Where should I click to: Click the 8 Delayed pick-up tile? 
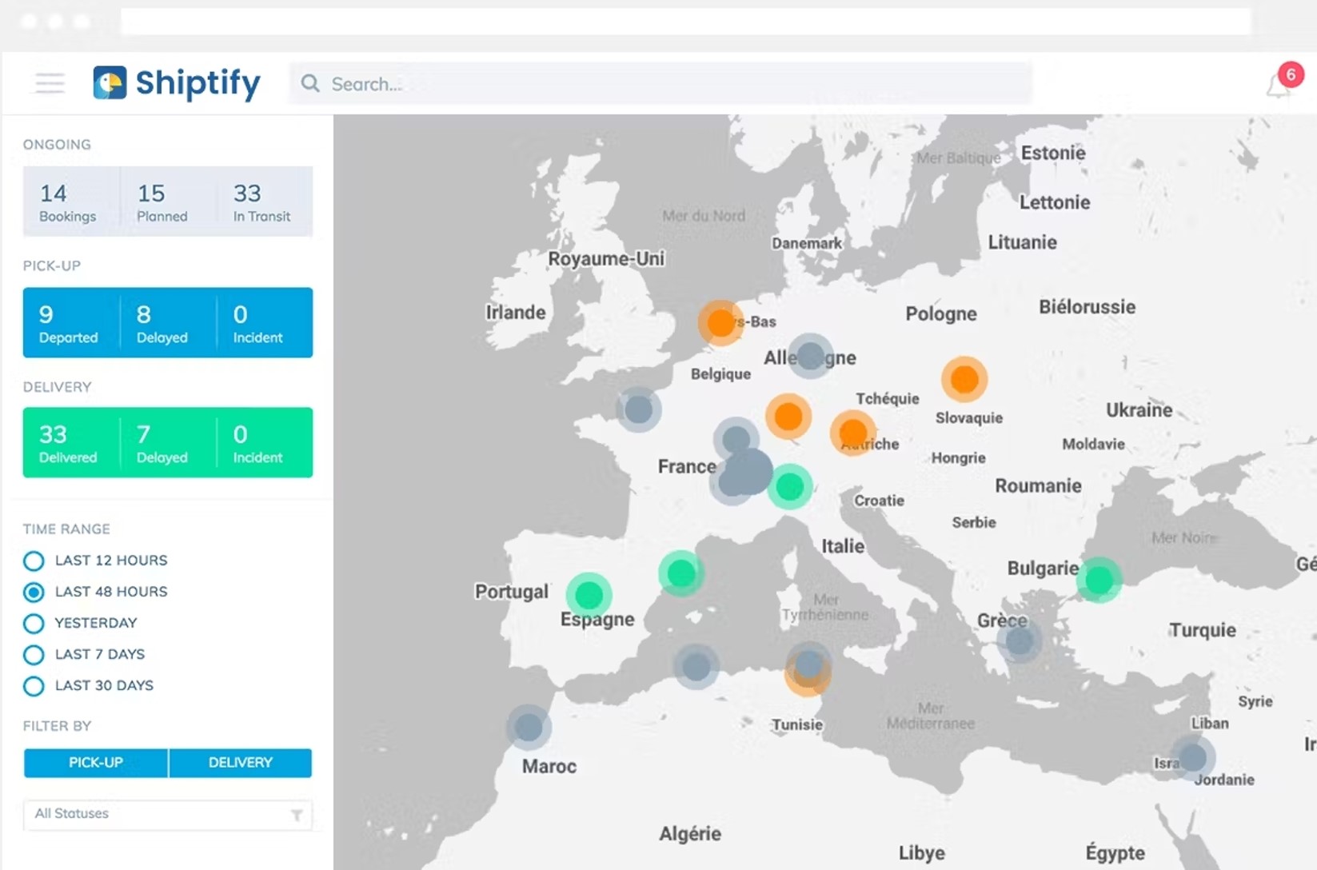click(168, 323)
